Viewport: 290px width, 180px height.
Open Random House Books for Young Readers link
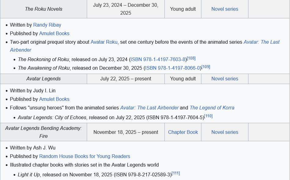[85, 156]
